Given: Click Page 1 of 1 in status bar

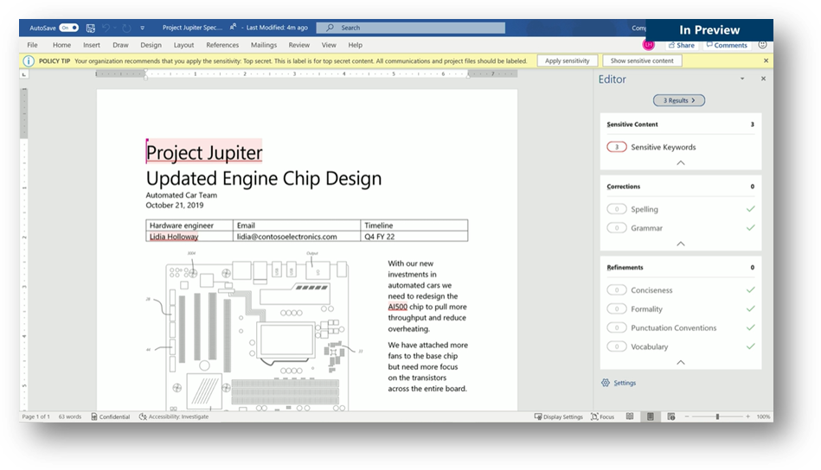Looking at the screenshot, I should click(36, 416).
